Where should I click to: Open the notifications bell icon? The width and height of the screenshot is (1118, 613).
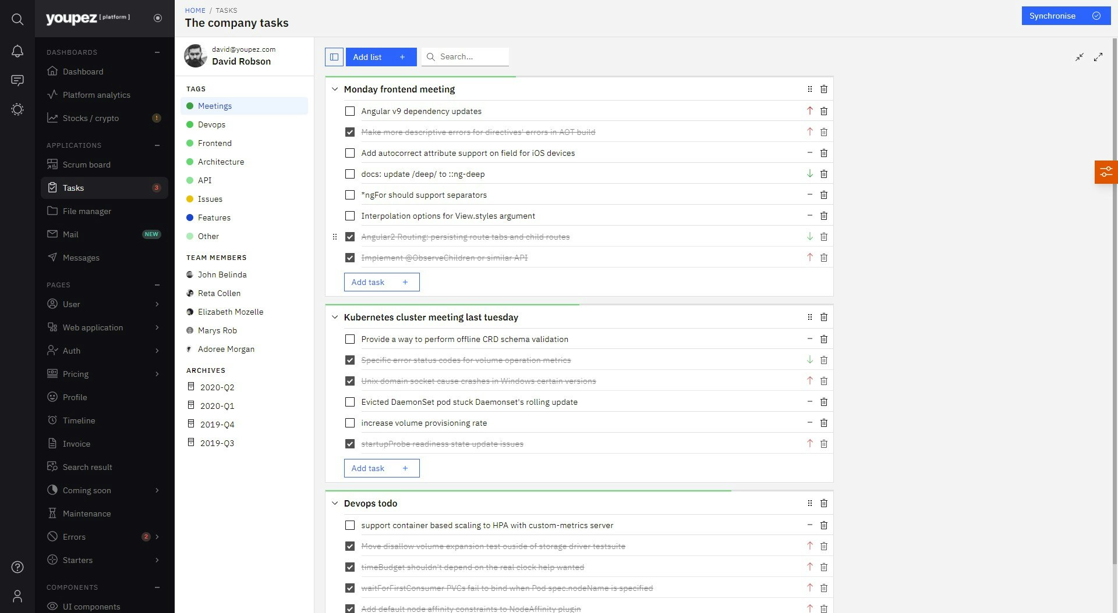coord(17,51)
